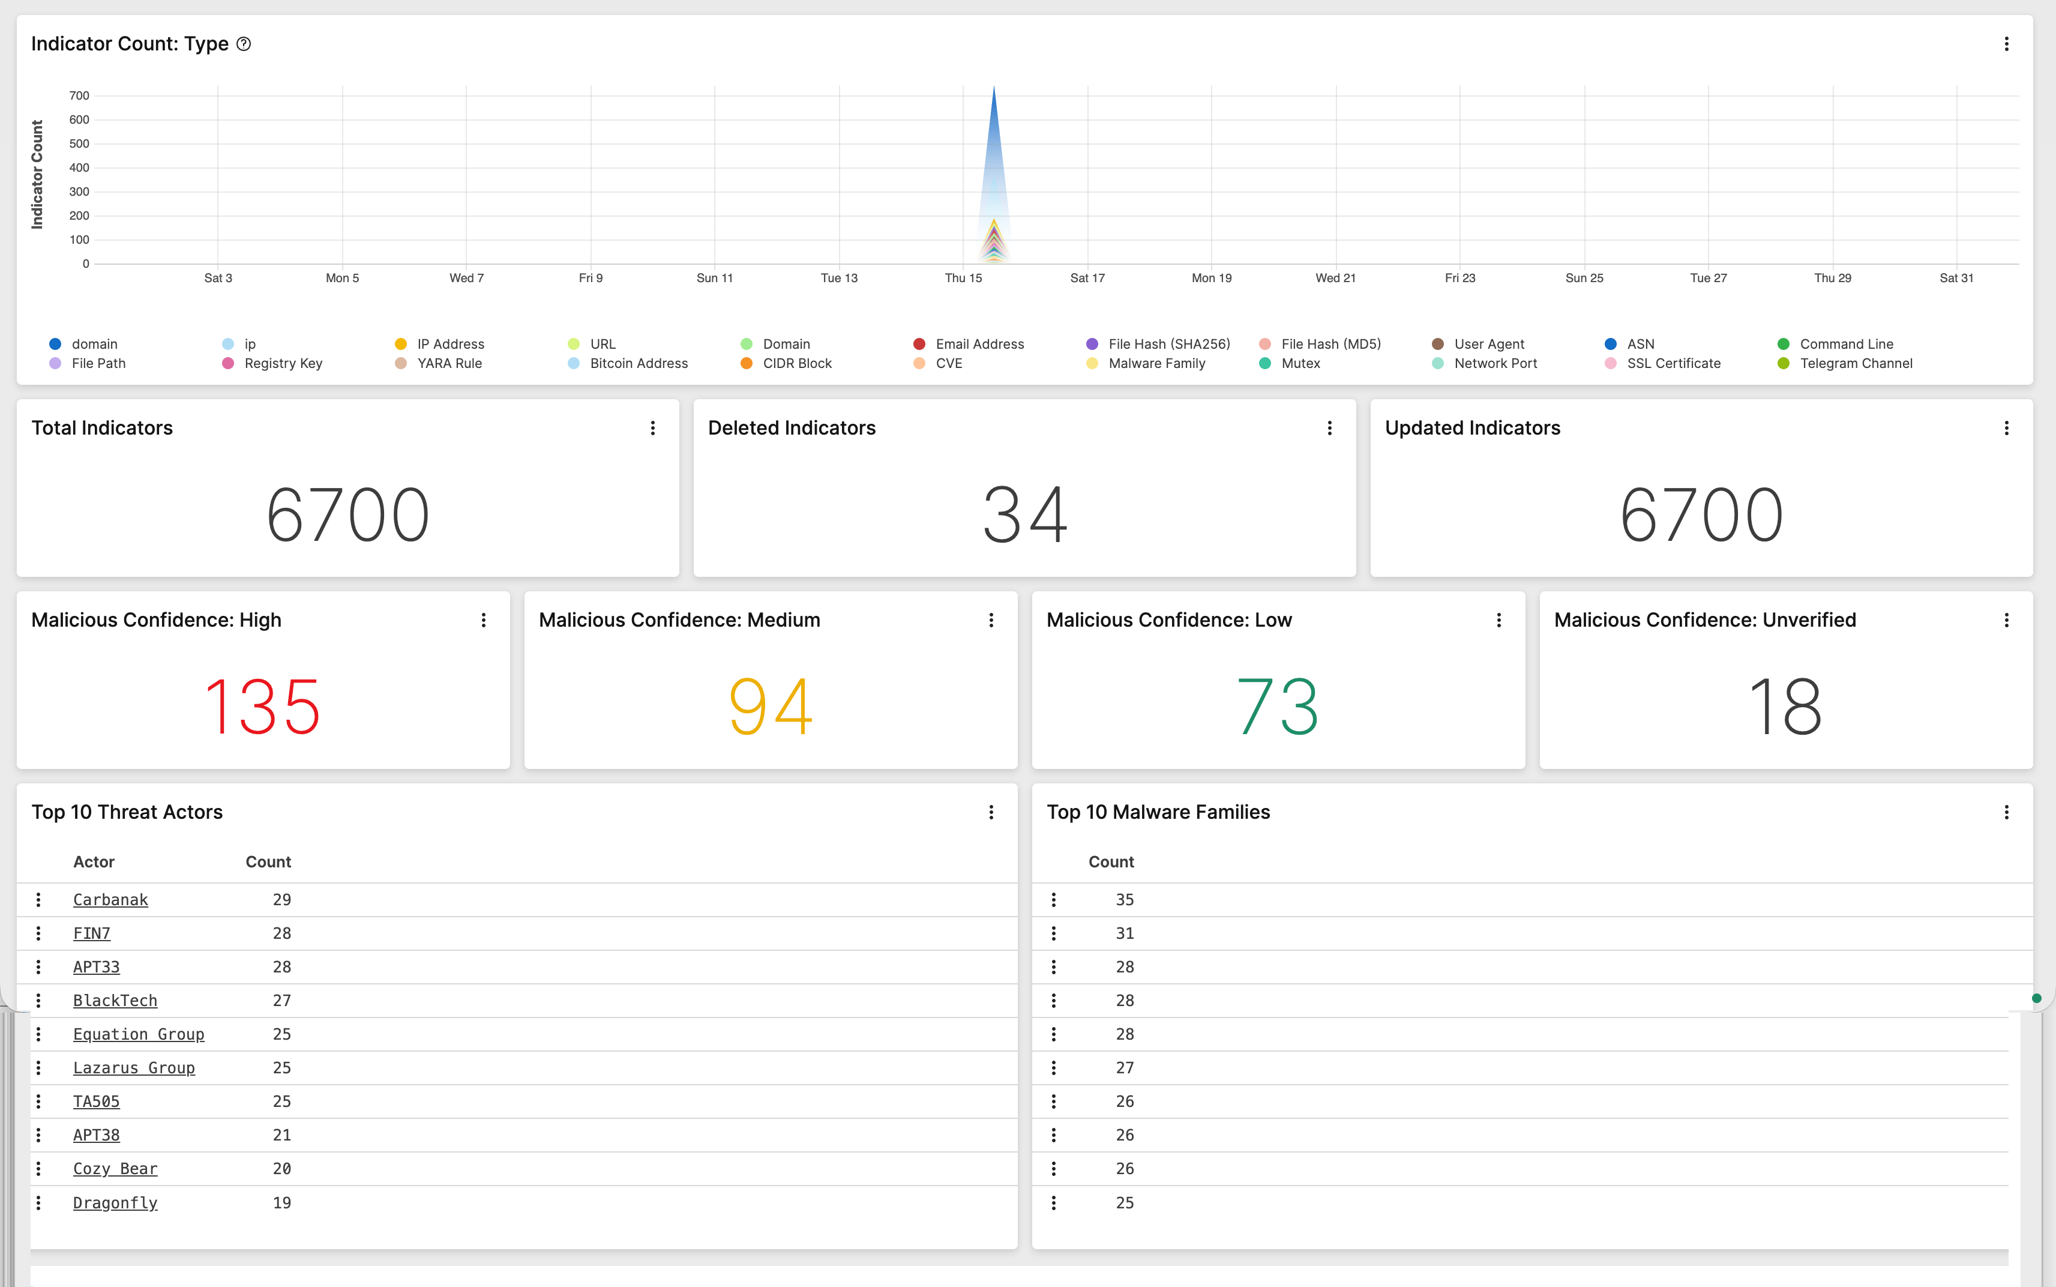Open the Cozy Bear actor link
This screenshot has height=1287, width=2056.
pyautogui.click(x=115, y=1169)
